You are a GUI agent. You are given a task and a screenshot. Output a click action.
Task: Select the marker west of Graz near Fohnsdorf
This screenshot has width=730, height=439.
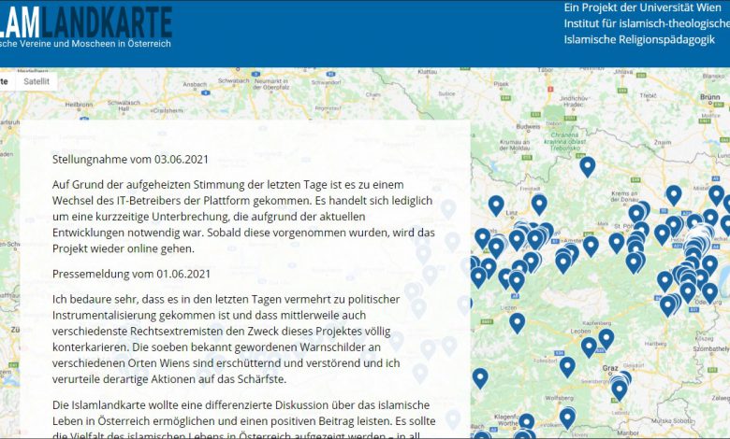(567, 366)
